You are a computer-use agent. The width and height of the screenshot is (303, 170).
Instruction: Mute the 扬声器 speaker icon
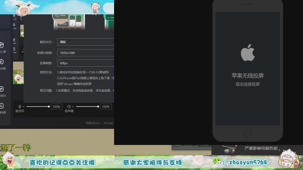pyautogui.click(x=69, y=107)
